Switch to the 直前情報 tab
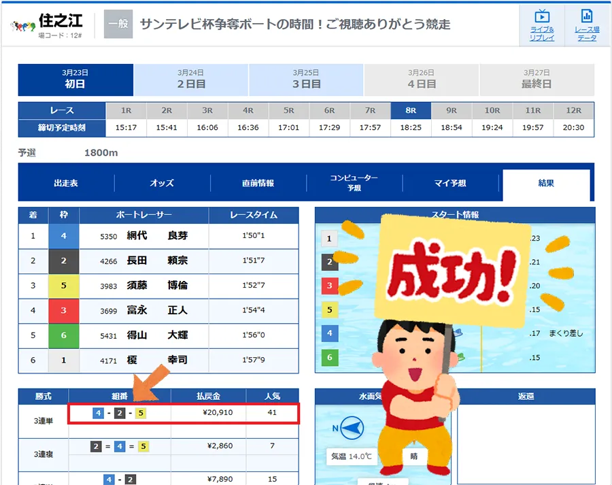Screen dimensions: 612x485 [258, 183]
